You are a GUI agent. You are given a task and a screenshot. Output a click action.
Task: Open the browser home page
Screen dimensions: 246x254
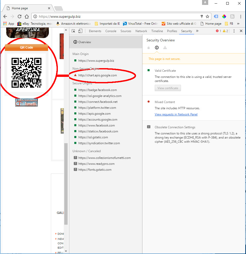pos(27,16)
